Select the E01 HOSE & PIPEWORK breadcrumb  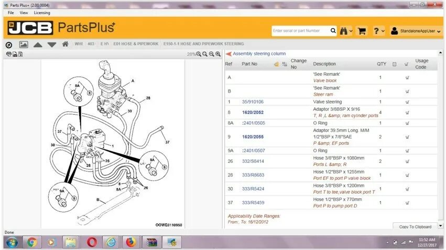point(136,44)
